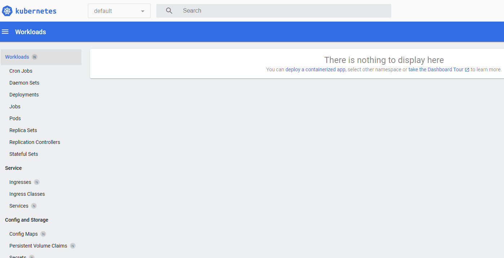Open Daemon Sets in the sidebar
The height and width of the screenshot is (258, 504).
click(x=24, y=83)
